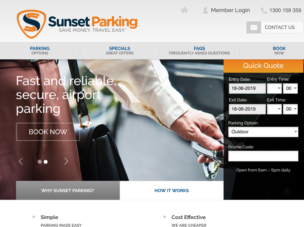Select the second carousel dot indicator

click(46, 162)
